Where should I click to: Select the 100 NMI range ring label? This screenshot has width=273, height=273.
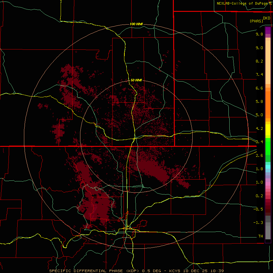coord(136,24)
